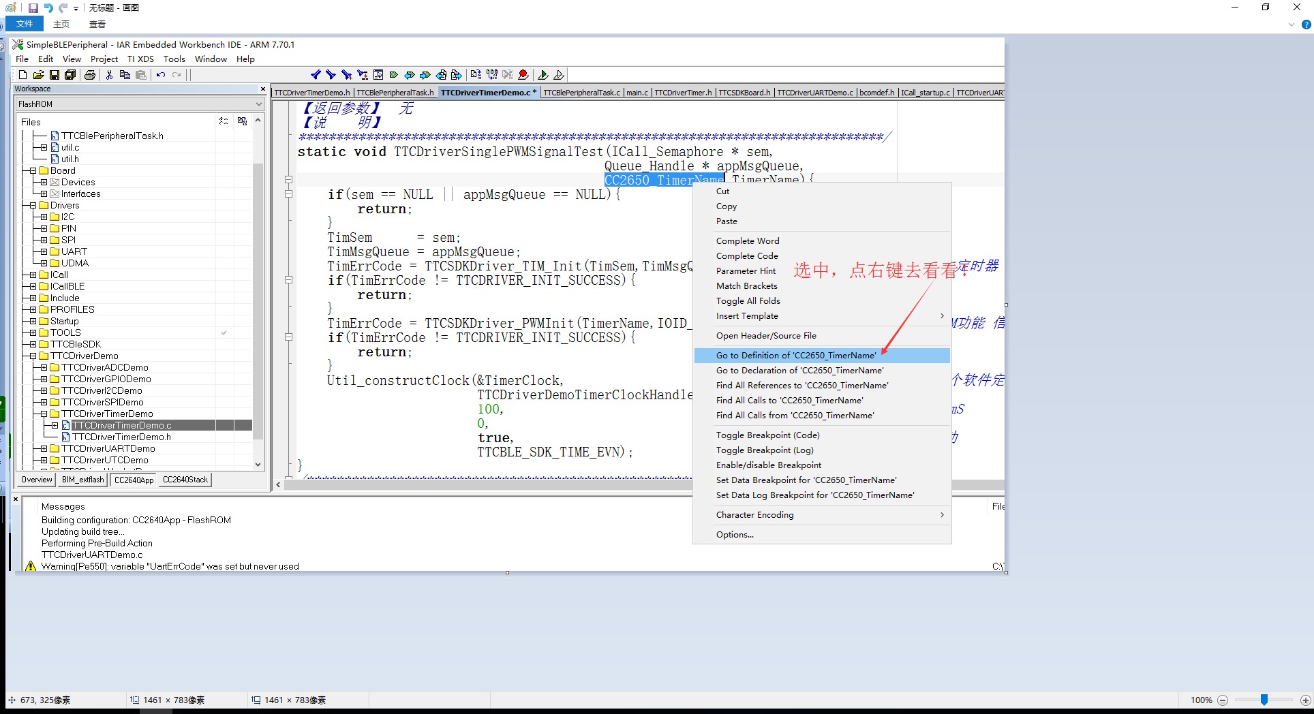Toggle fold marker beside first TimErrCode check

point(288,280)
